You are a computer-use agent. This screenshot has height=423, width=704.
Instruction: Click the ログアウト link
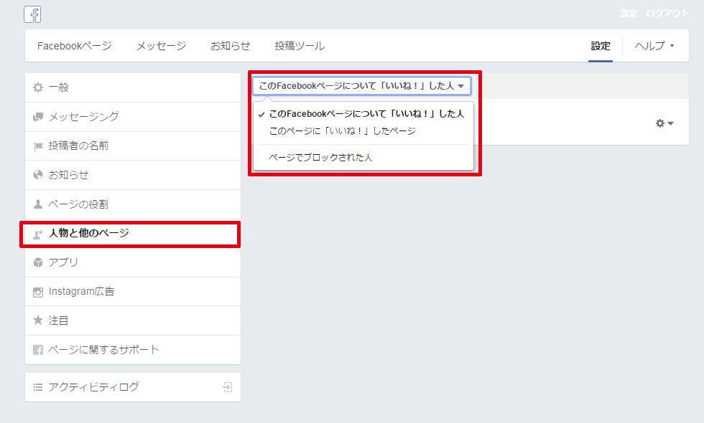pos(667,13)
